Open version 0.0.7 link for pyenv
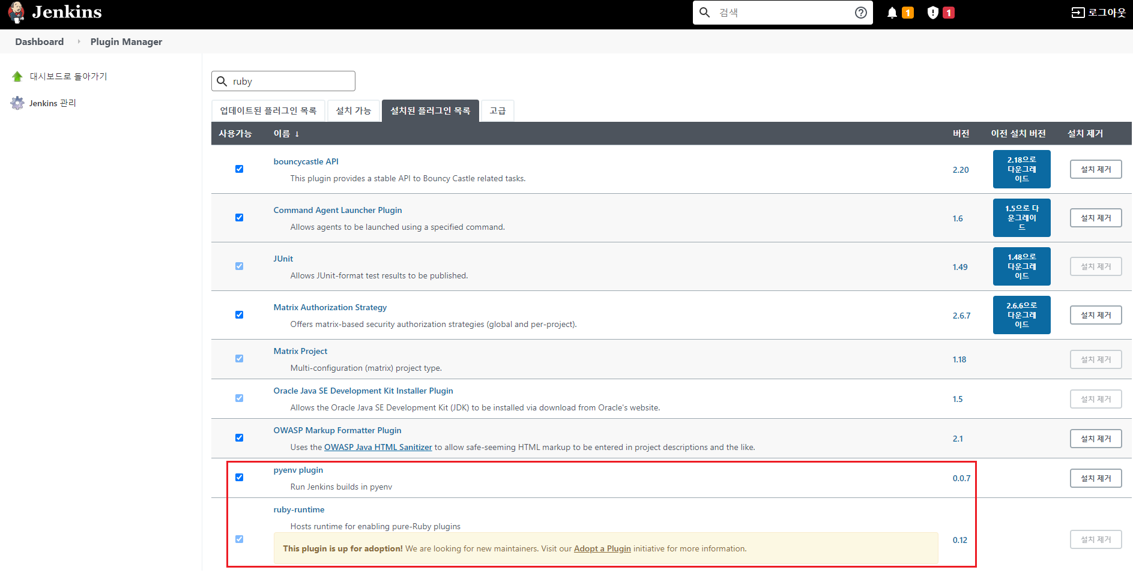 pos(961,478)
